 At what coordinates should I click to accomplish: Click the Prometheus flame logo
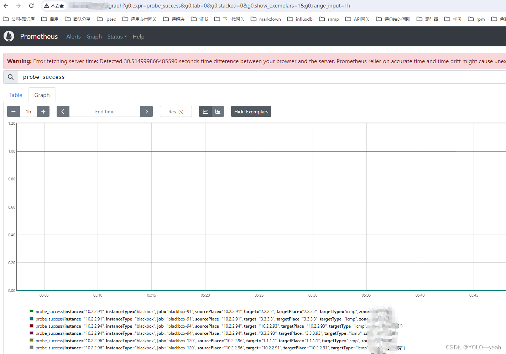[9, 36]
